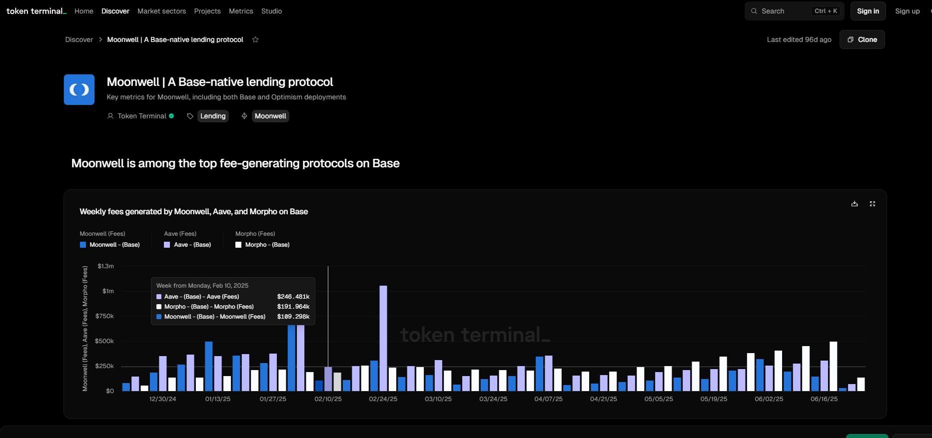Open the Metrics menu

tap(241, 11)
